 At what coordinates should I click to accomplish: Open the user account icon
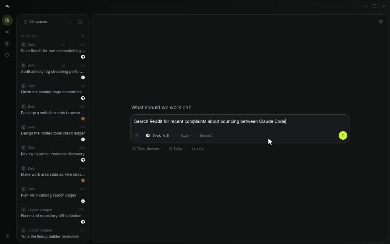[x=7, y=236]
